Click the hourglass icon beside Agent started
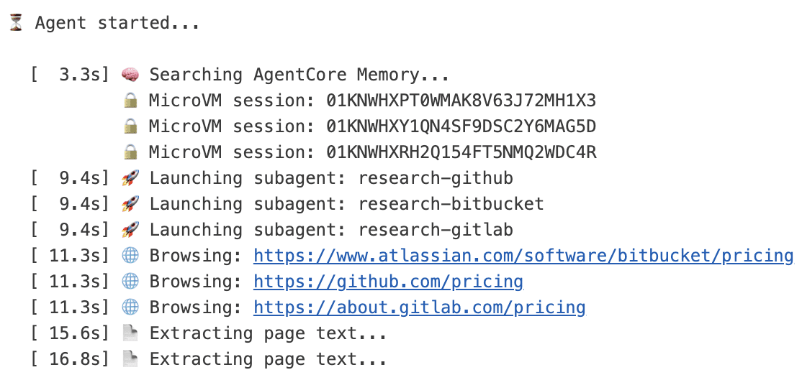Image resolution: width=802 pixels, height=375 pixels. click(x=16, y=22)
